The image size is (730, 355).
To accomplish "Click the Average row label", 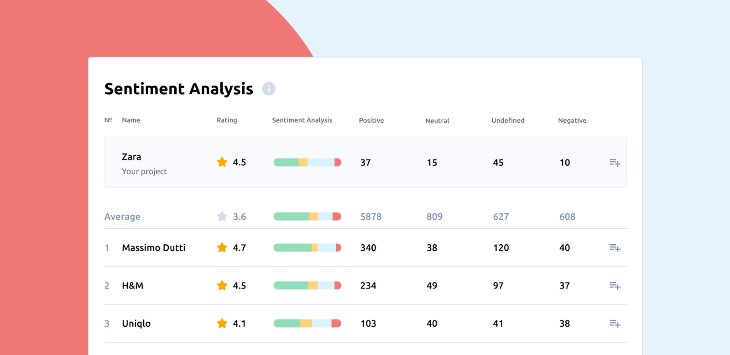I will coord(122,217).
